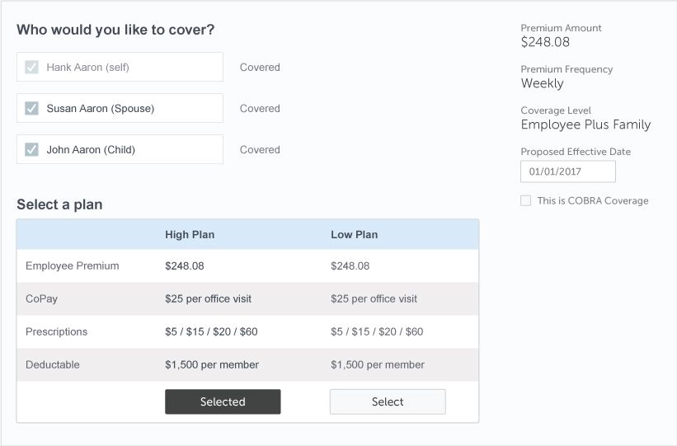Click the Select a plan heading

(x=59, y=204)
